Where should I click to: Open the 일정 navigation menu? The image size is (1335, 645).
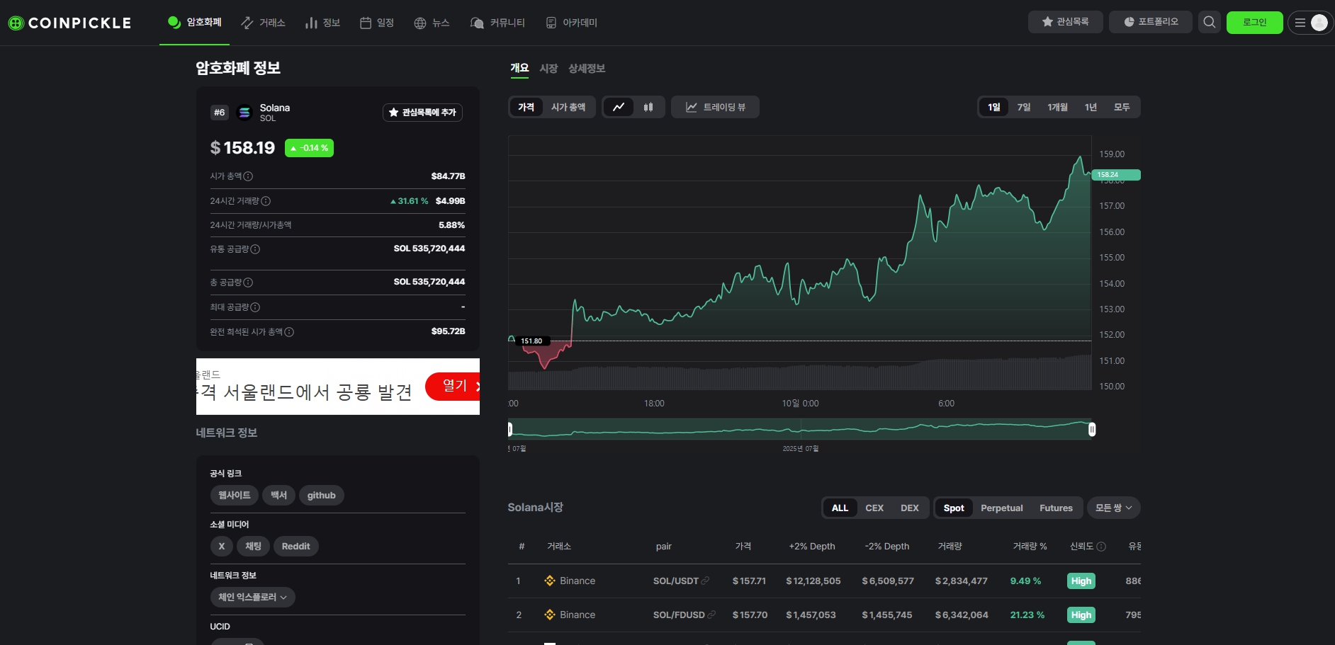coord(377,23)
